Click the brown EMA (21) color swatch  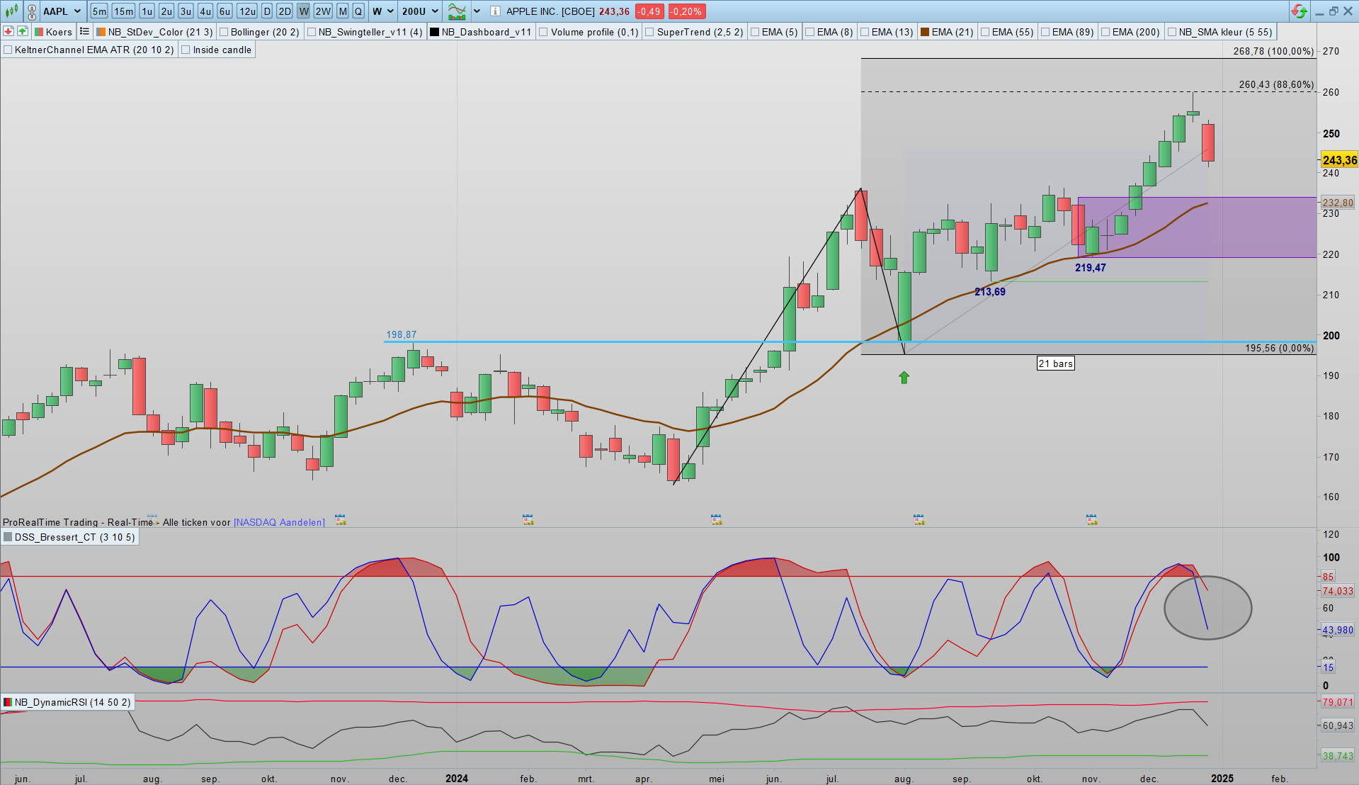click(924, 32)
